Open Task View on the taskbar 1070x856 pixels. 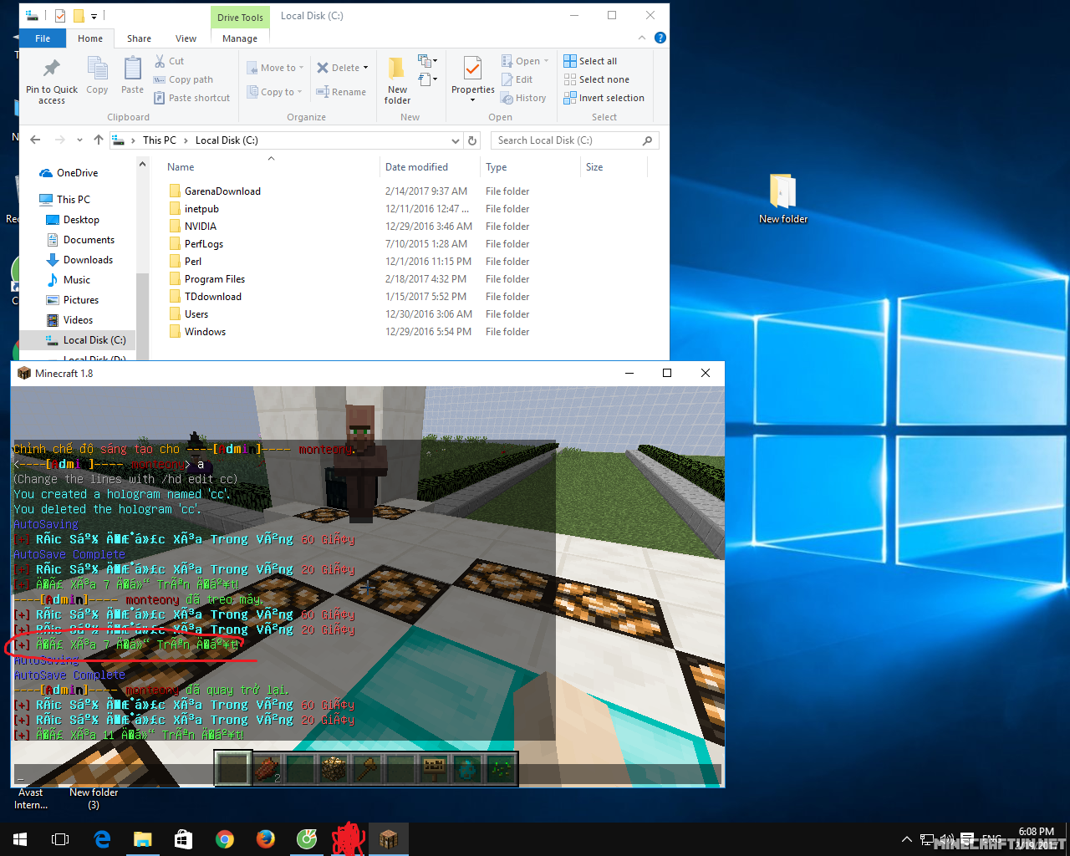tap(60, 839)
